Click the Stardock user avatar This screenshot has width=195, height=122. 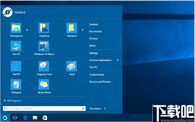pyautogui.click(x=7, y=12)
